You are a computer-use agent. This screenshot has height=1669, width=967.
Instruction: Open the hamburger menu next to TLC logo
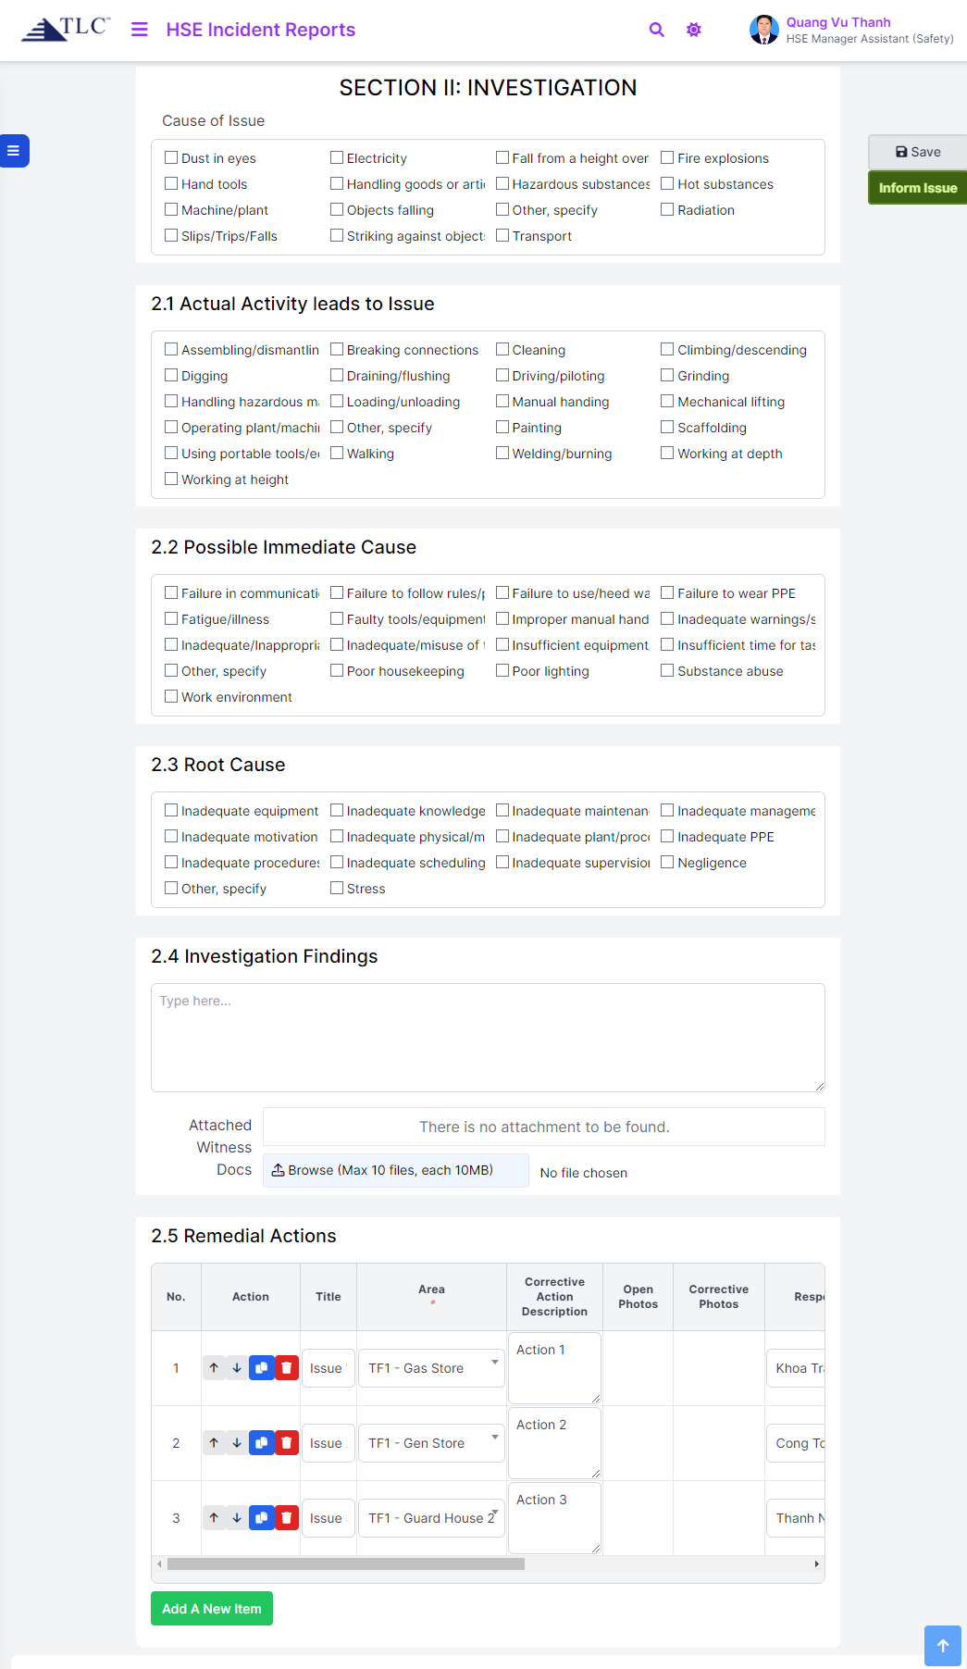click(140, 30)
